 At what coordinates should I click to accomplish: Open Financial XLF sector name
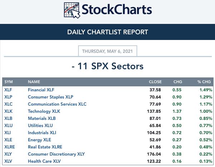41,90
